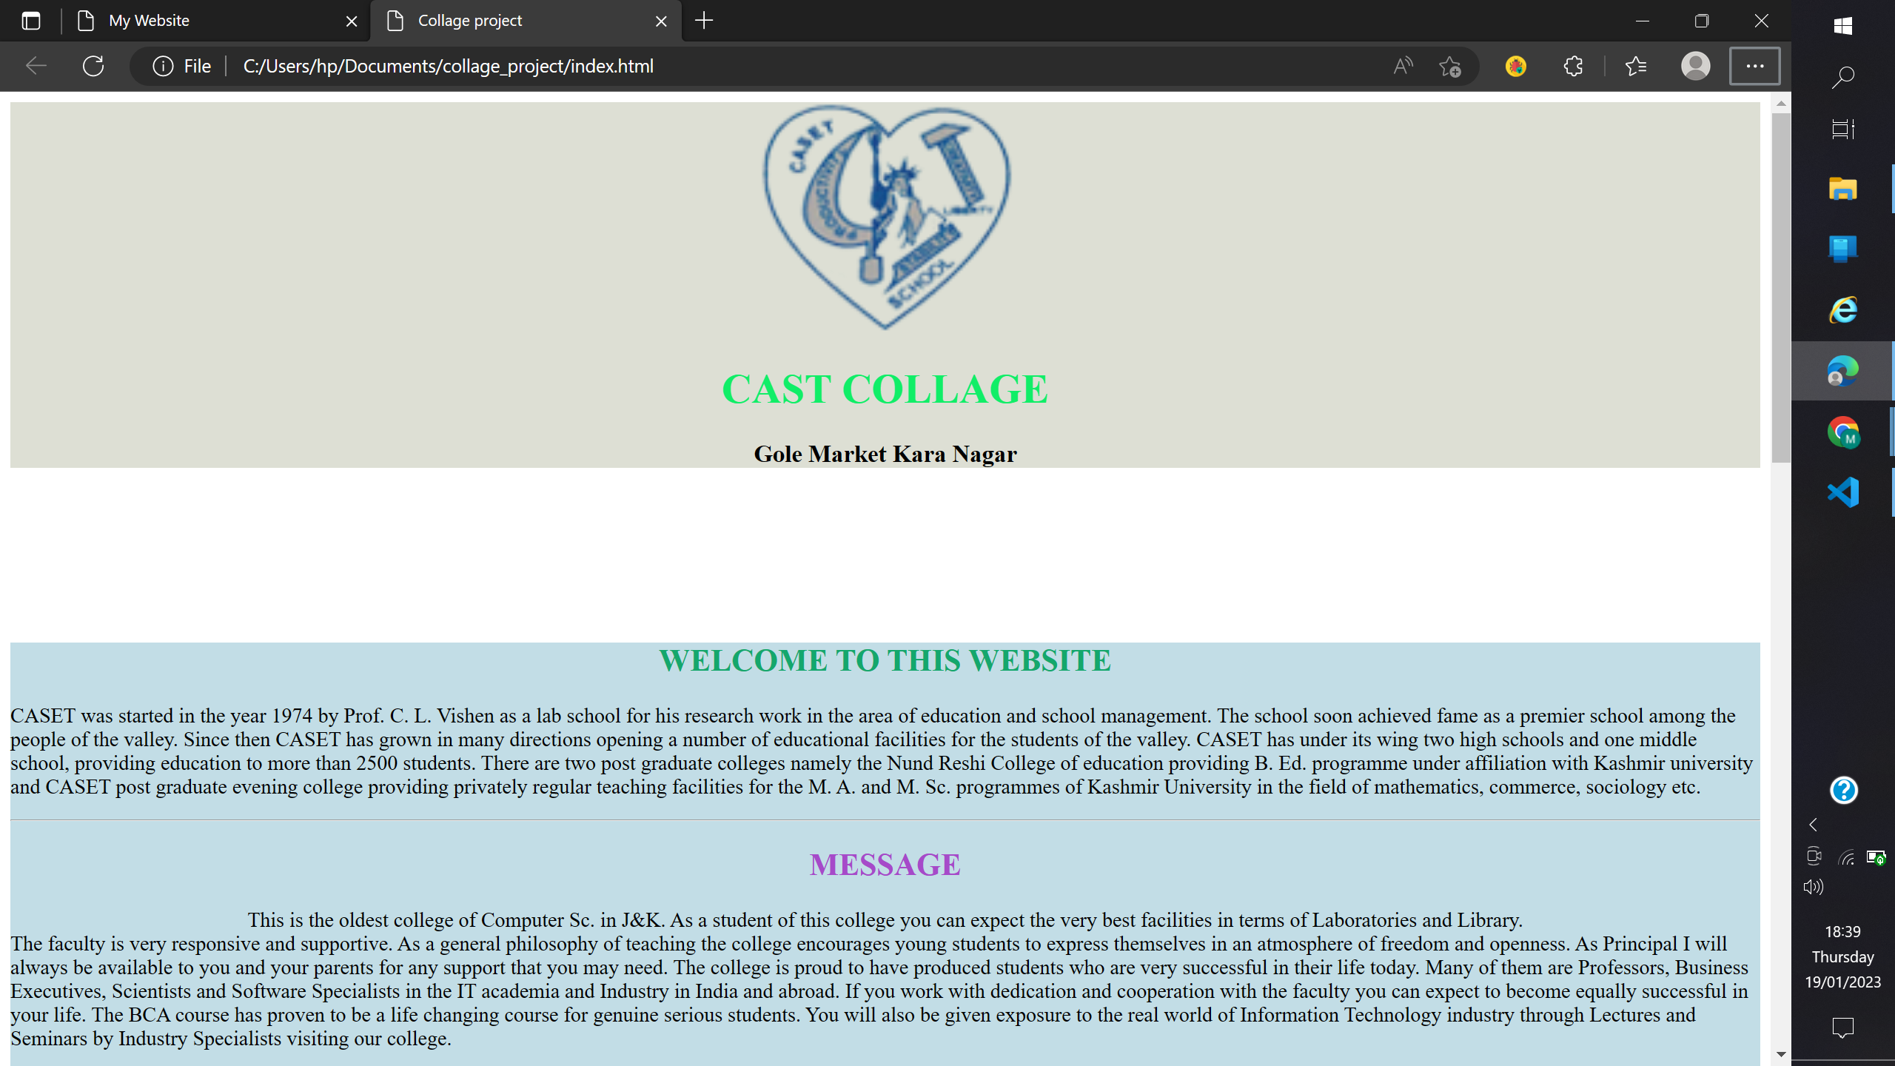Viewport: 1895px width, 1066px height.
Task: Open the Settings and more menu
Action: (x=1756, y=66)
